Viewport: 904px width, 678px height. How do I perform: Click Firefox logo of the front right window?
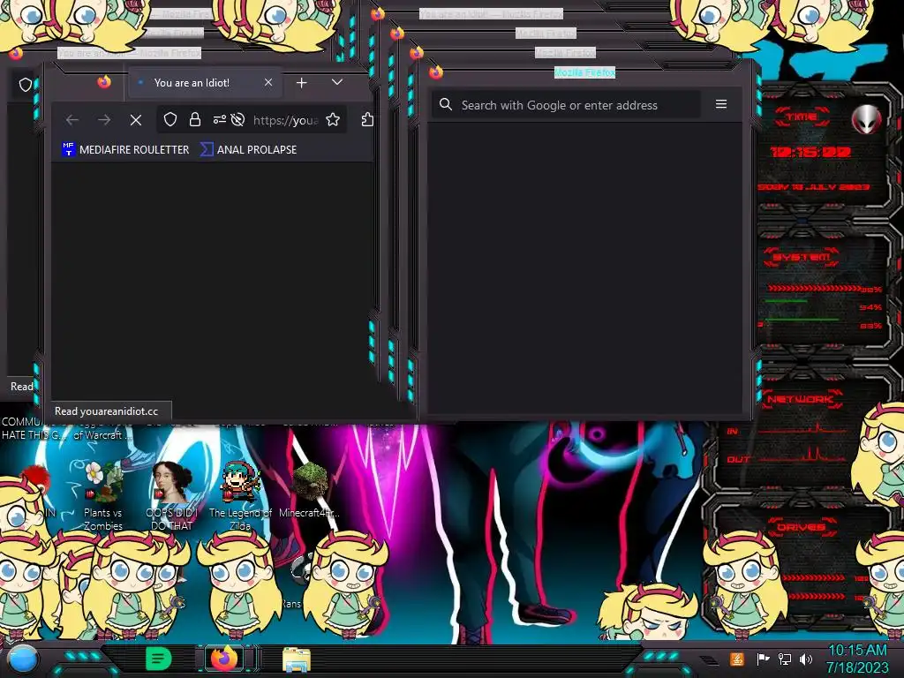coord(436,72)
